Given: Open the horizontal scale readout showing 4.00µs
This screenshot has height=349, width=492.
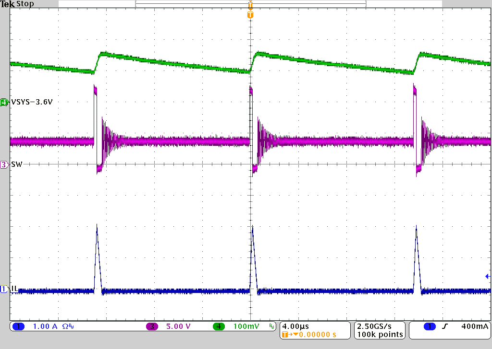Looking at the screenshot, I should pos(295,325).
